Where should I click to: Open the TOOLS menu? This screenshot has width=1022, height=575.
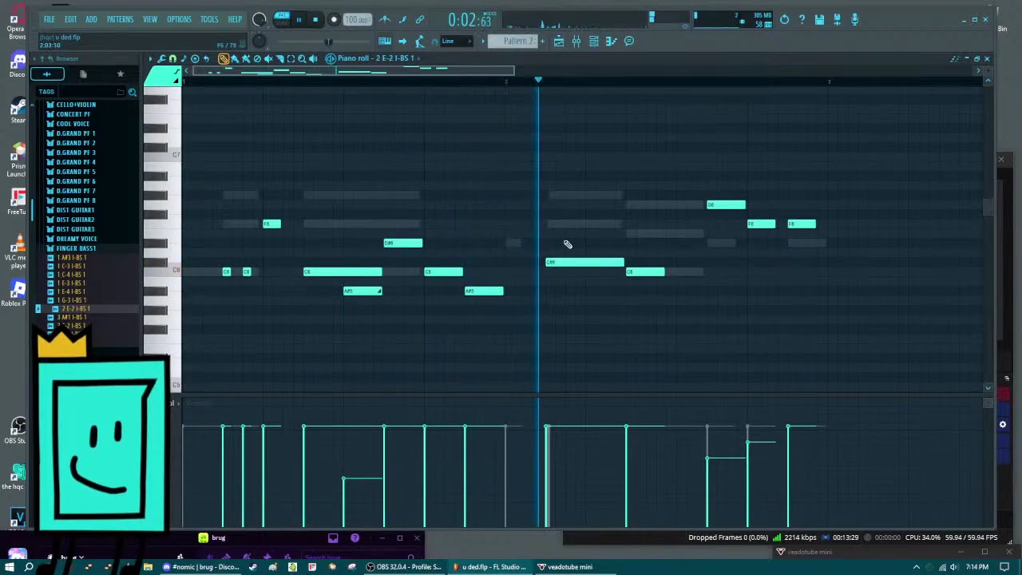point(209,19)
